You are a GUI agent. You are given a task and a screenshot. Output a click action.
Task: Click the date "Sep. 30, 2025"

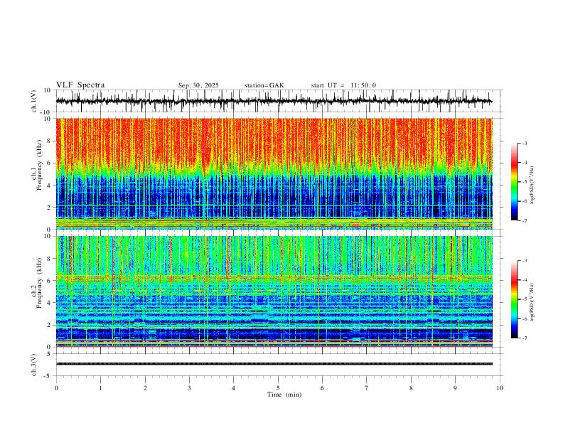[198, 85]
